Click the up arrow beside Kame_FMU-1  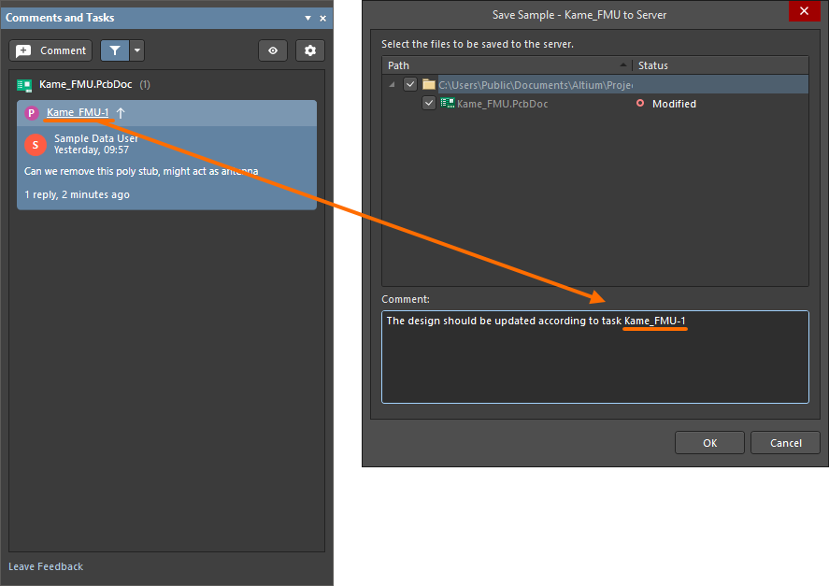pos(121,113)
